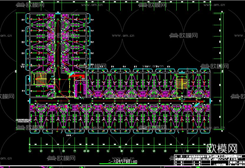
Task: Click the drawing title 二~六层电气平面图 1:100
Action: tap(123, 161)
